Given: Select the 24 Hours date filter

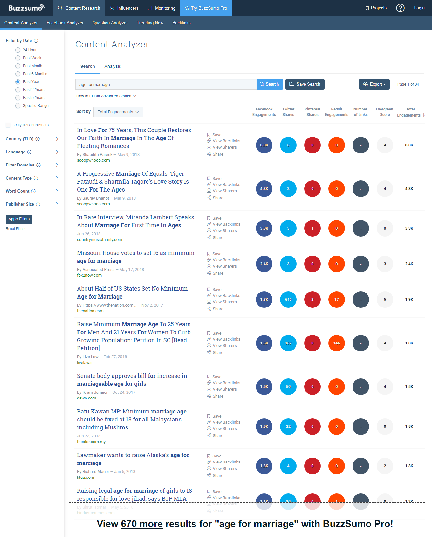Looking at the screenshot, I should pyautogui.click(x=18, y=50).
